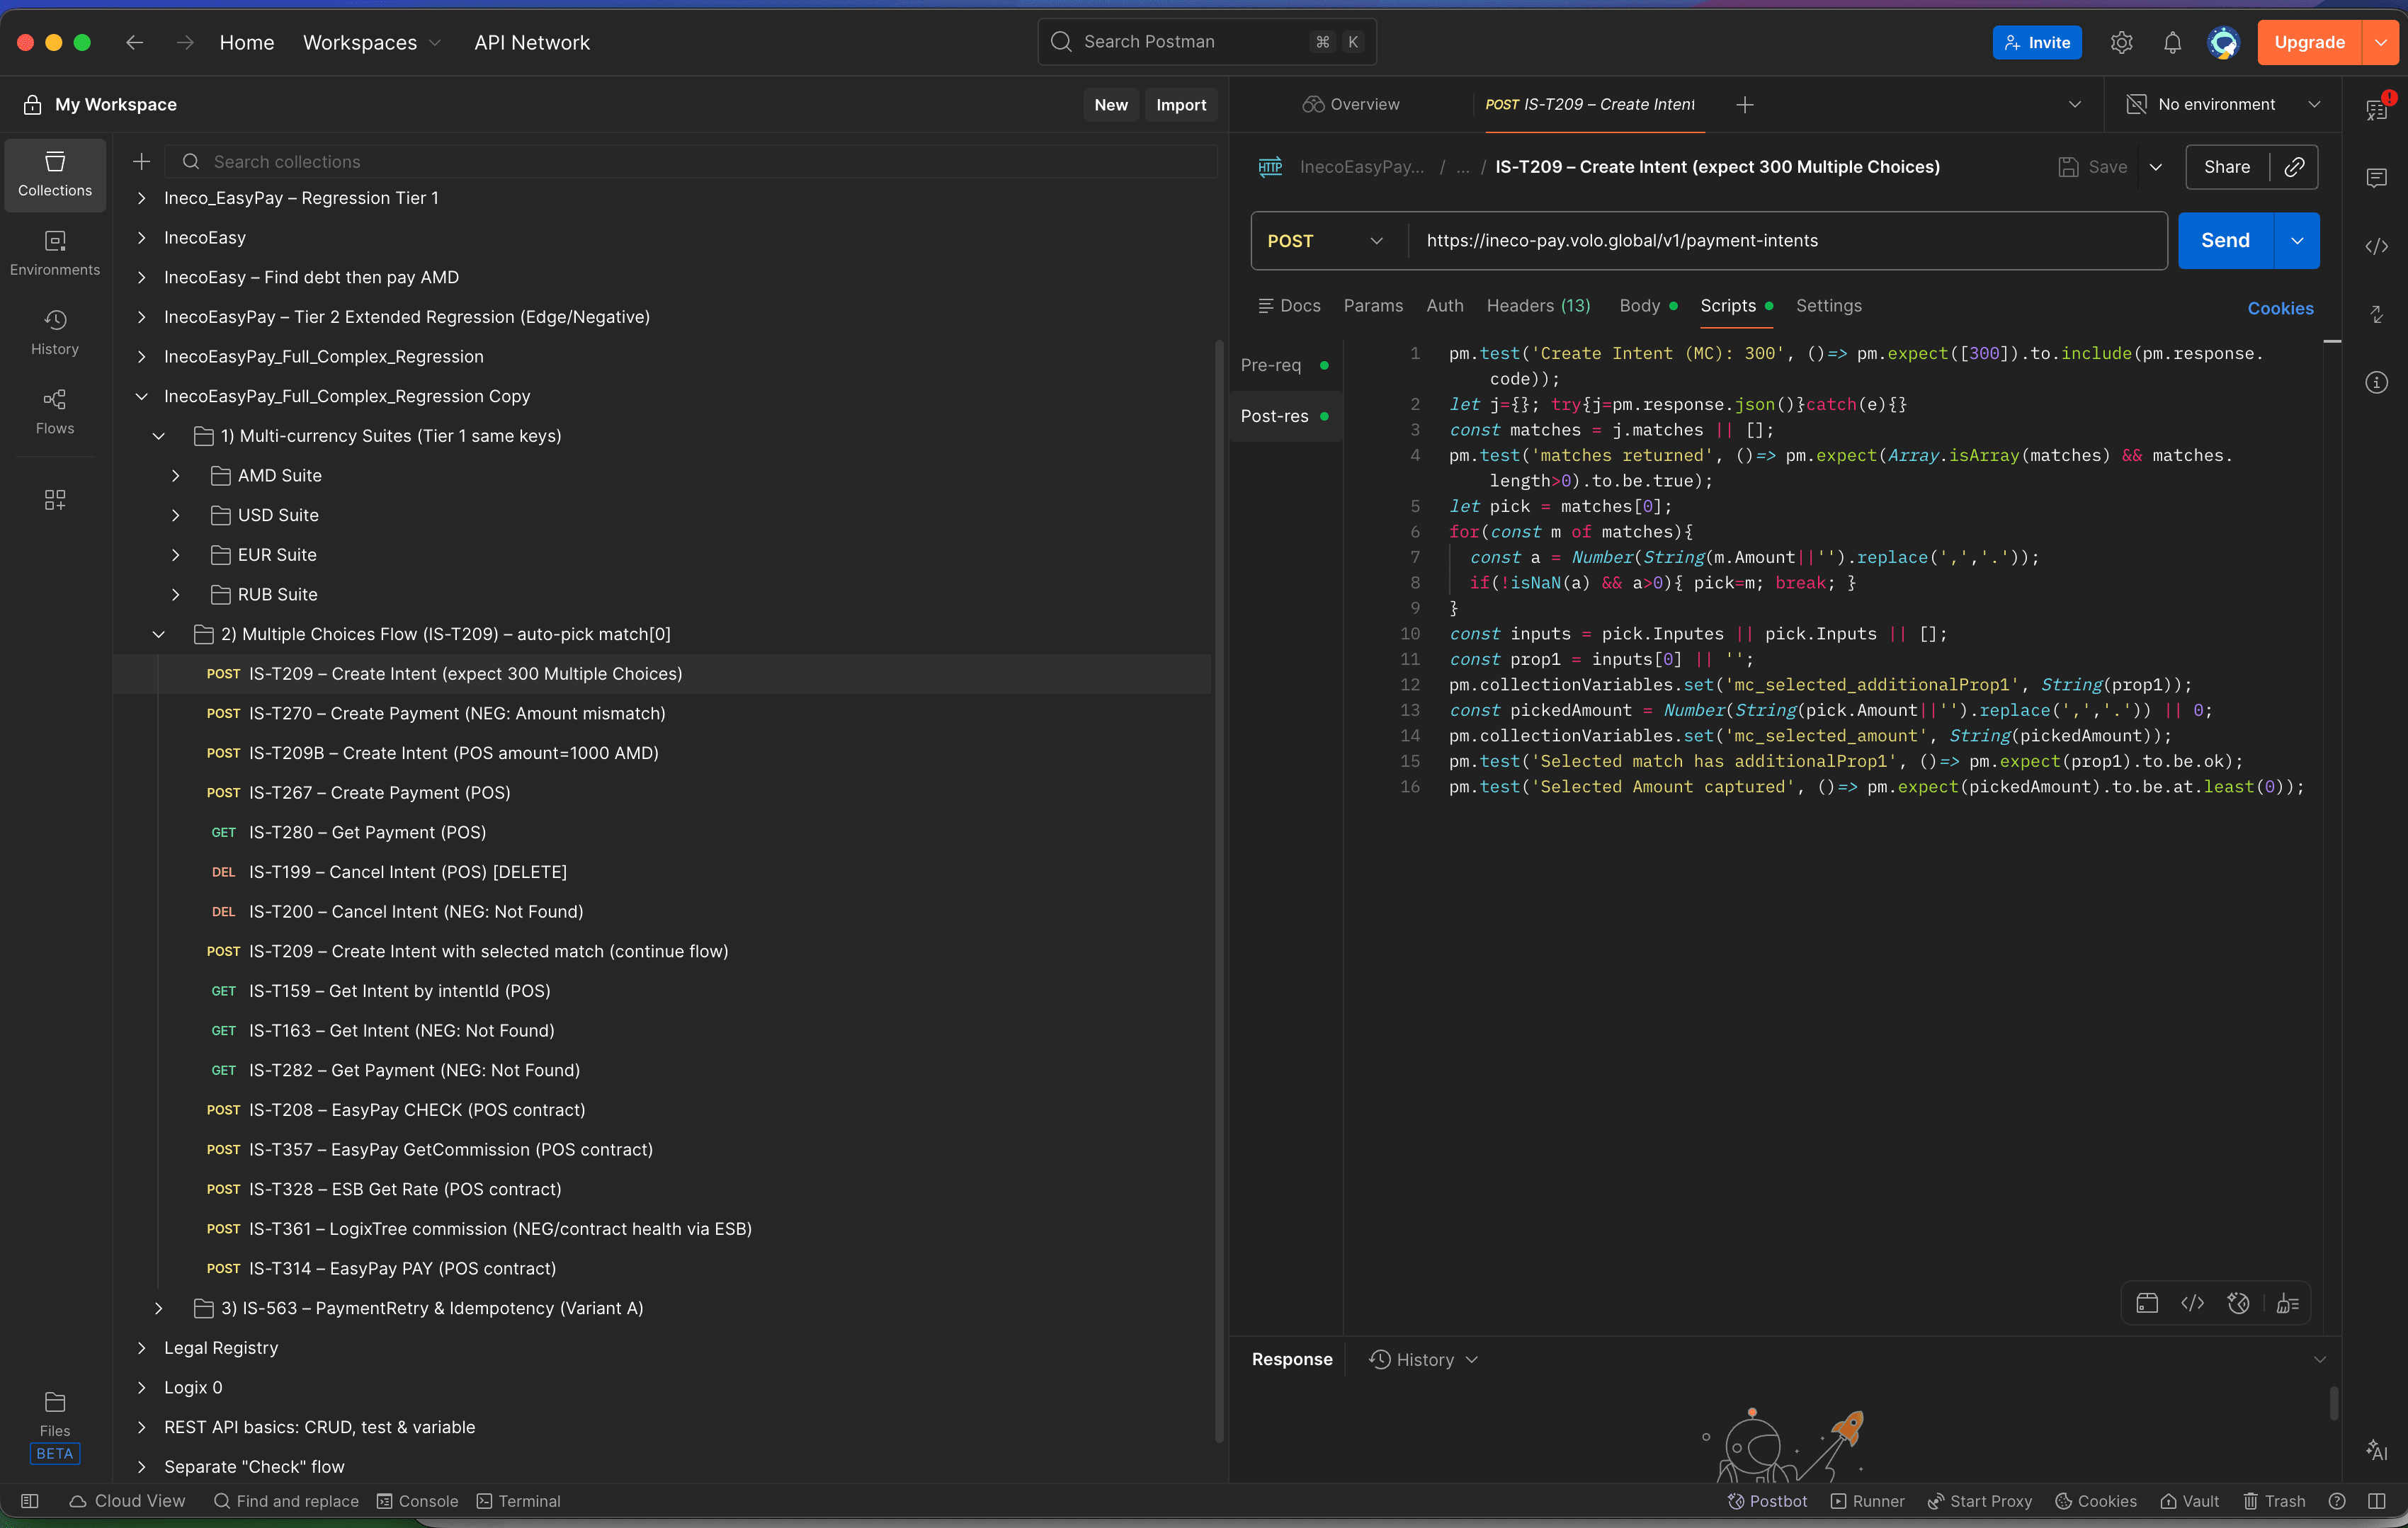The height and width of the screenshot is (1528, 2408).
Task: Toggle the left sidebar from status bar
Action: (x=29, y=1500)
